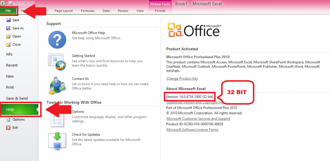Click the blue question mark Help icon
This screenshot has height=161, width=330.
(57, 40)
